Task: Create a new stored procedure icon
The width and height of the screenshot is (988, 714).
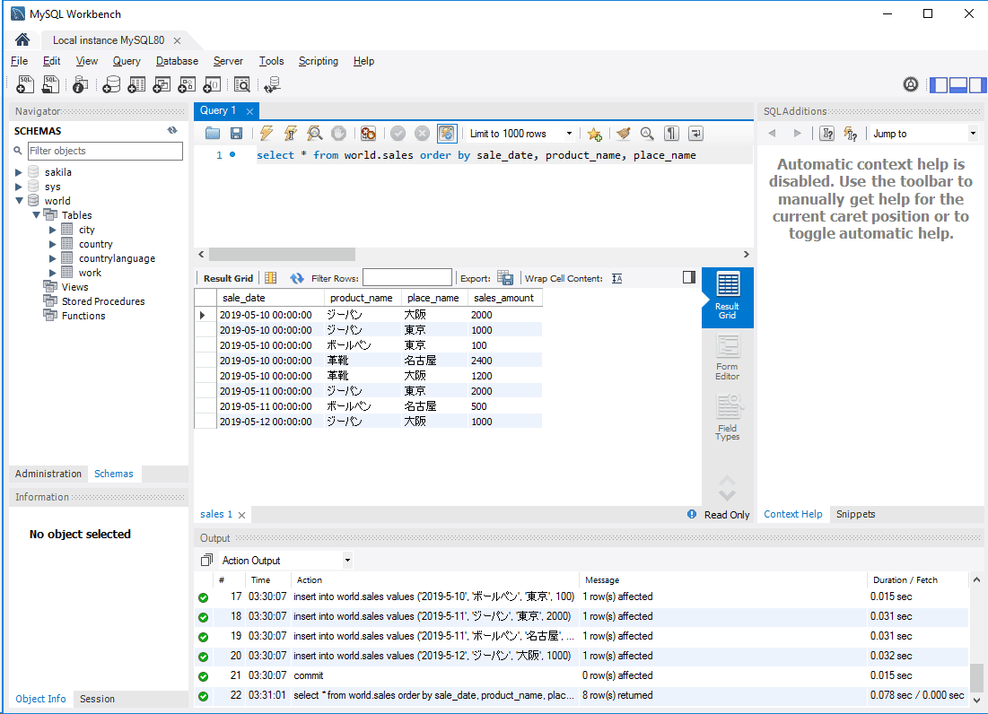Action: 187,84
